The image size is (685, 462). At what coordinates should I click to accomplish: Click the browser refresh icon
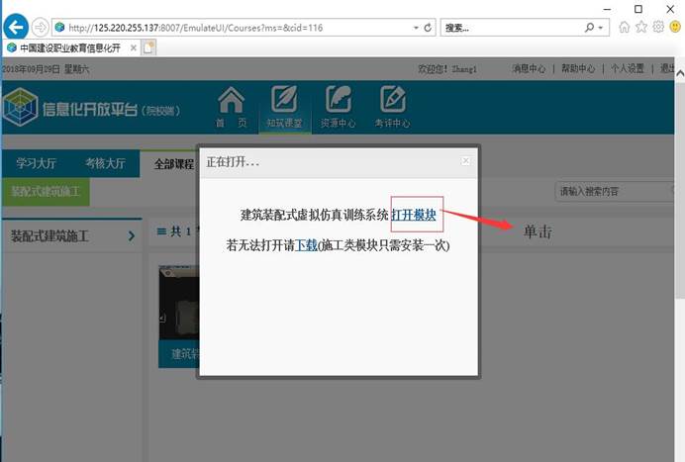(428, 28)
